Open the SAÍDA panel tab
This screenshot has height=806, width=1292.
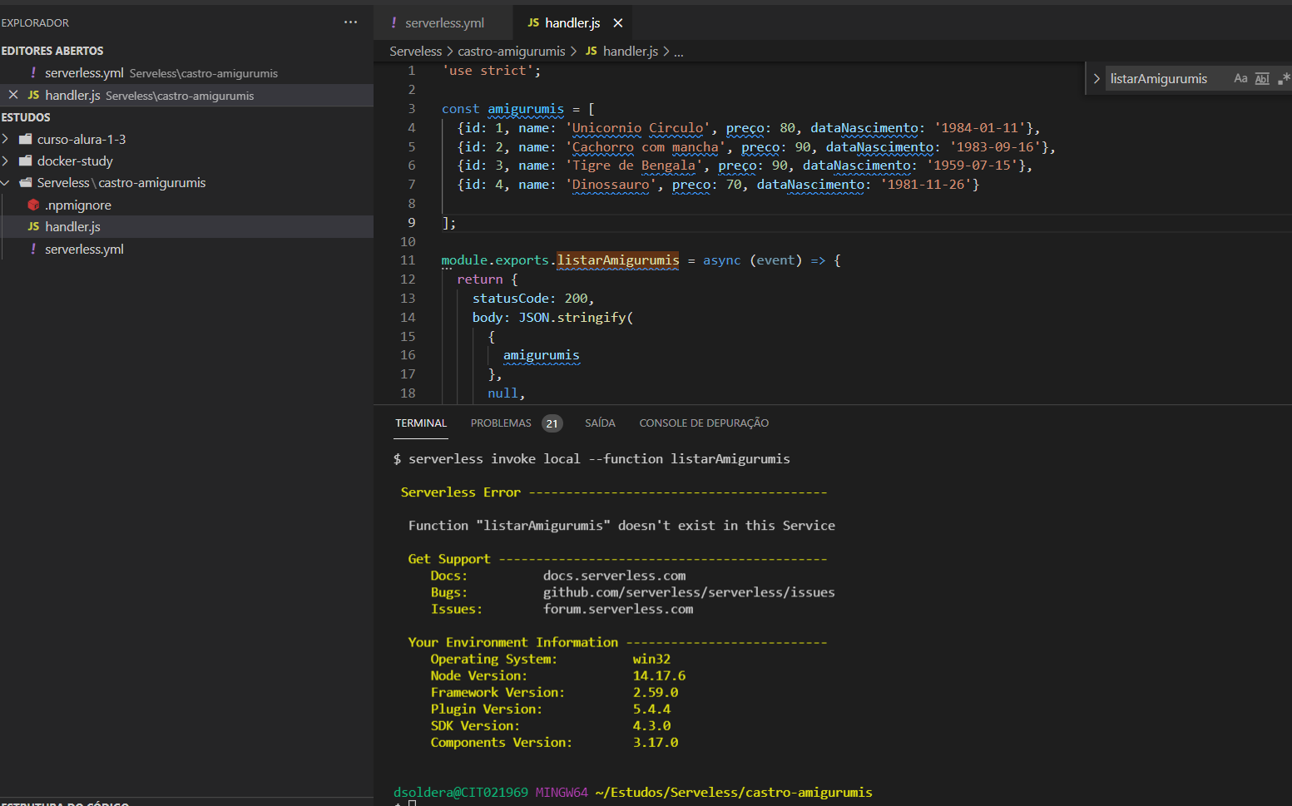600,423
